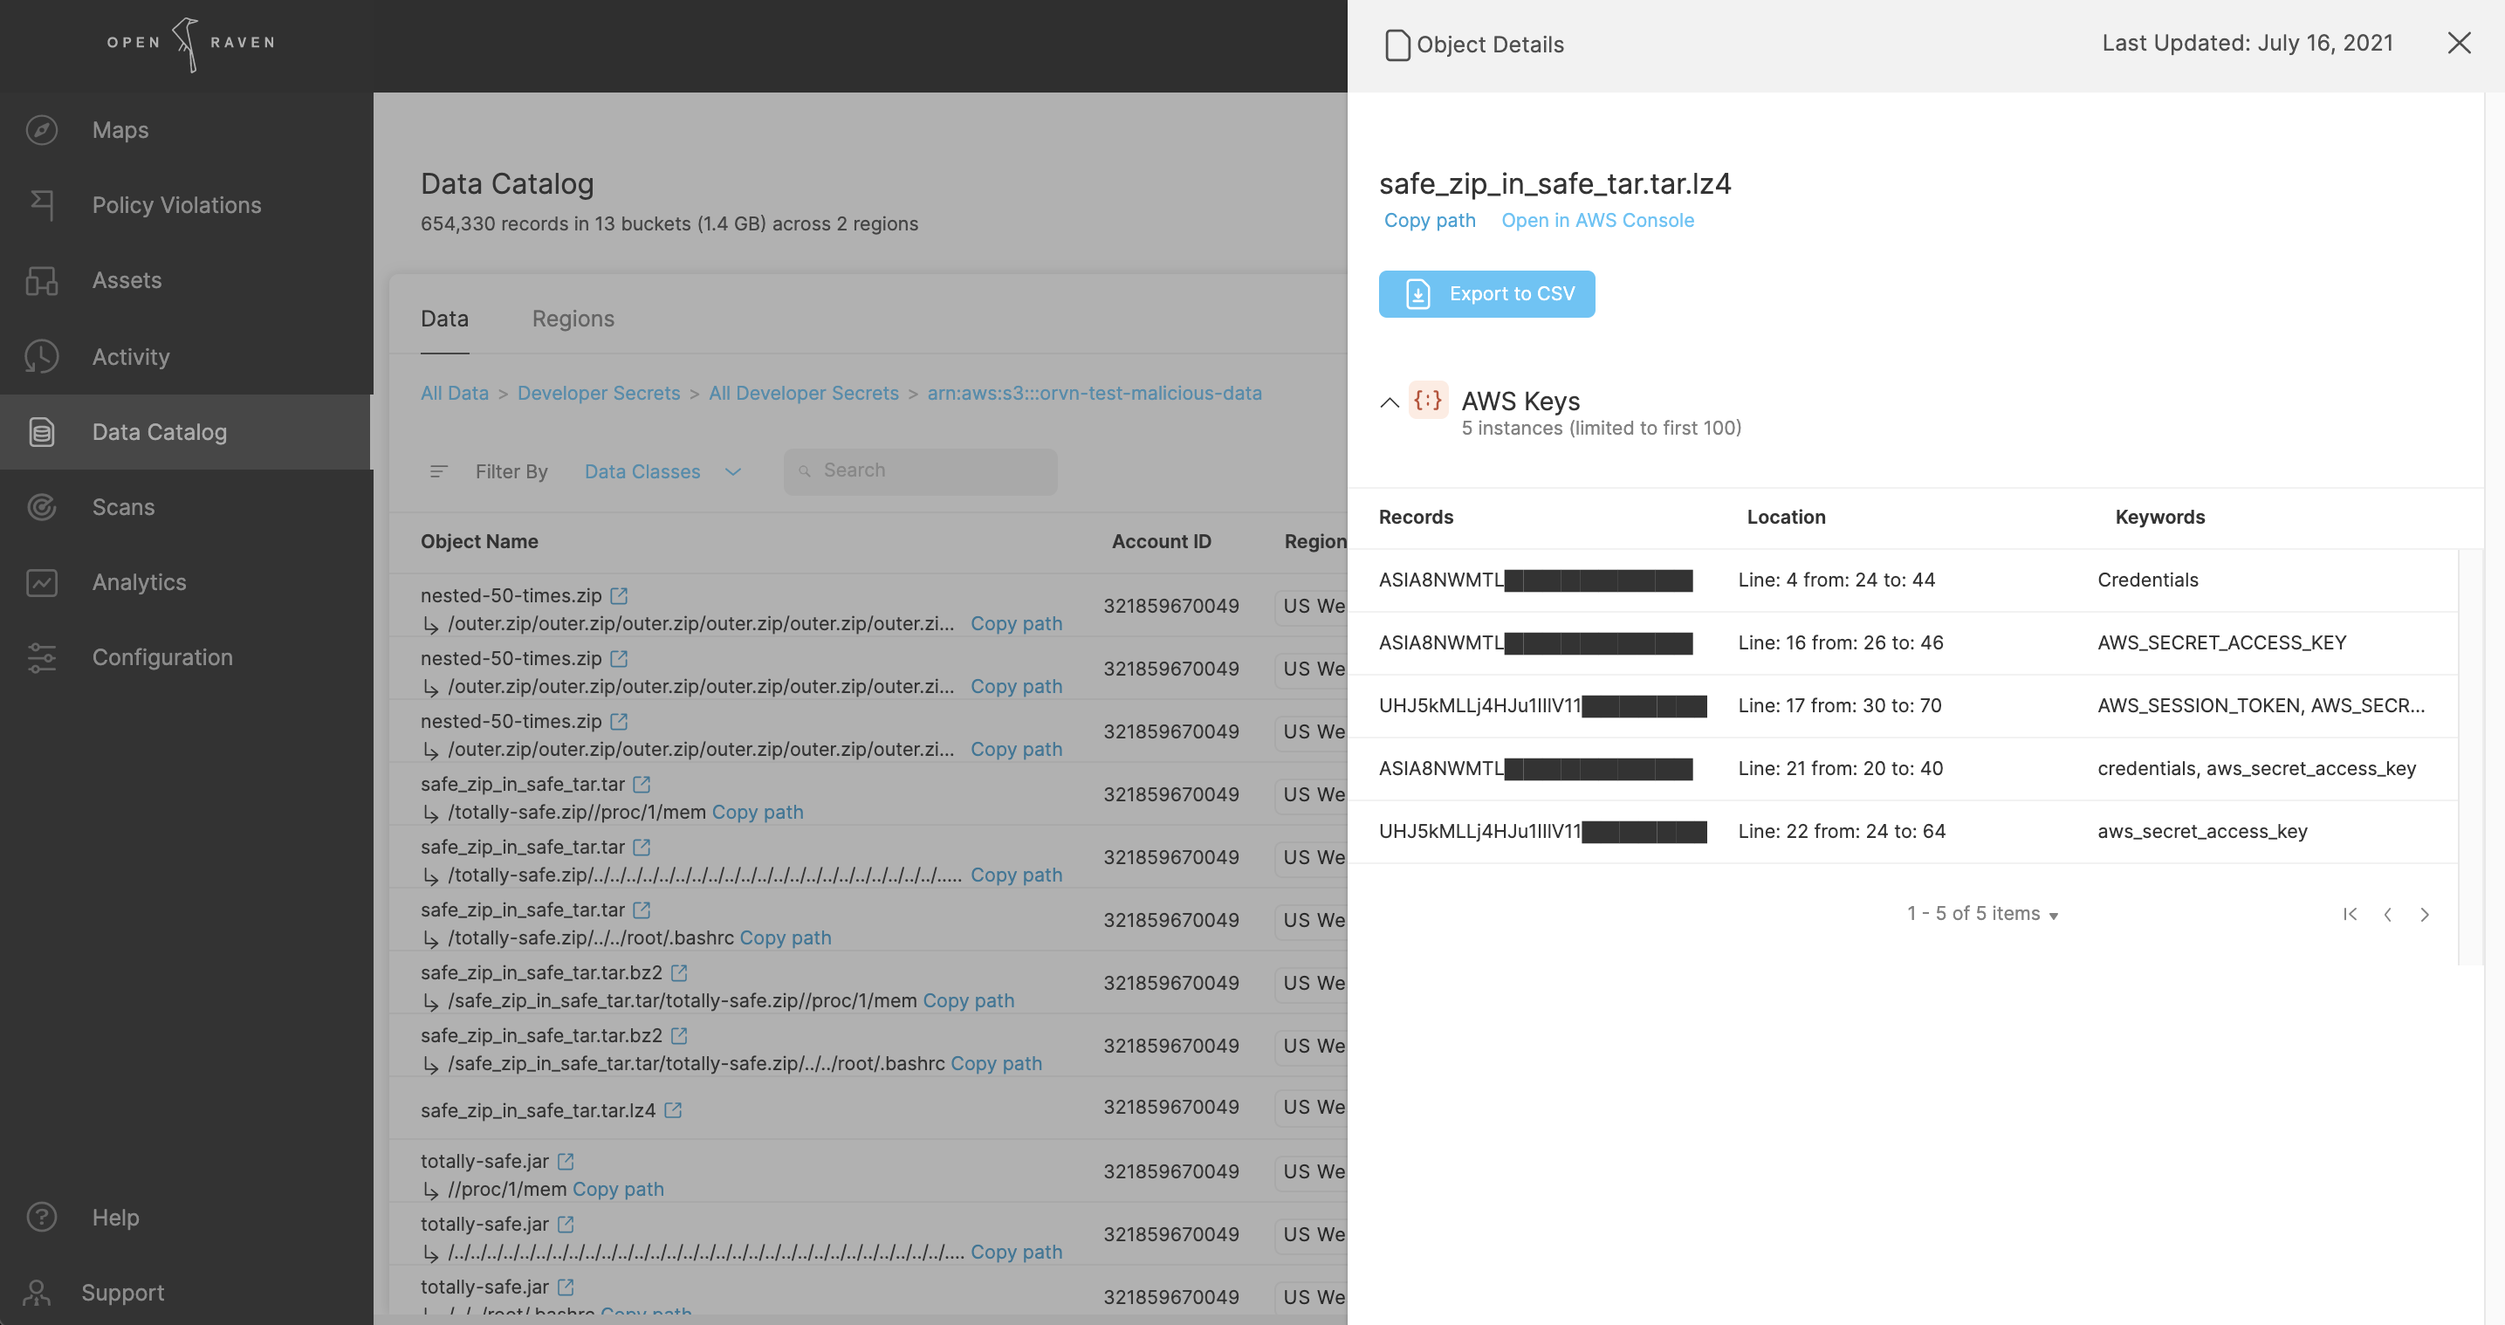Click the Object Details document icon
The height and width of the screenshot is (1325, 2505).
point(1397,45)
